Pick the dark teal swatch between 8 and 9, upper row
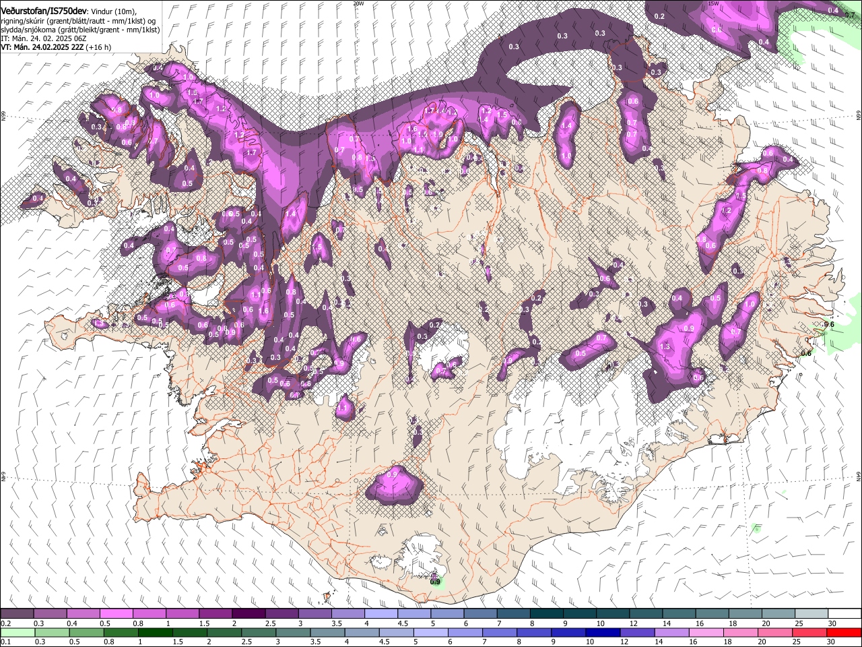Image resolution: width=862 pixels, height=647 pixels. click(x=547, y=614)
